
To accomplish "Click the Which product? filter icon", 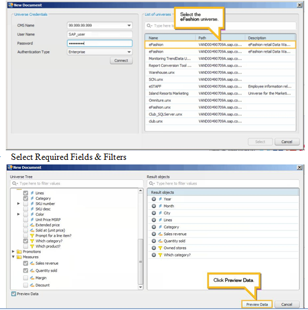I will click(32, 246).
